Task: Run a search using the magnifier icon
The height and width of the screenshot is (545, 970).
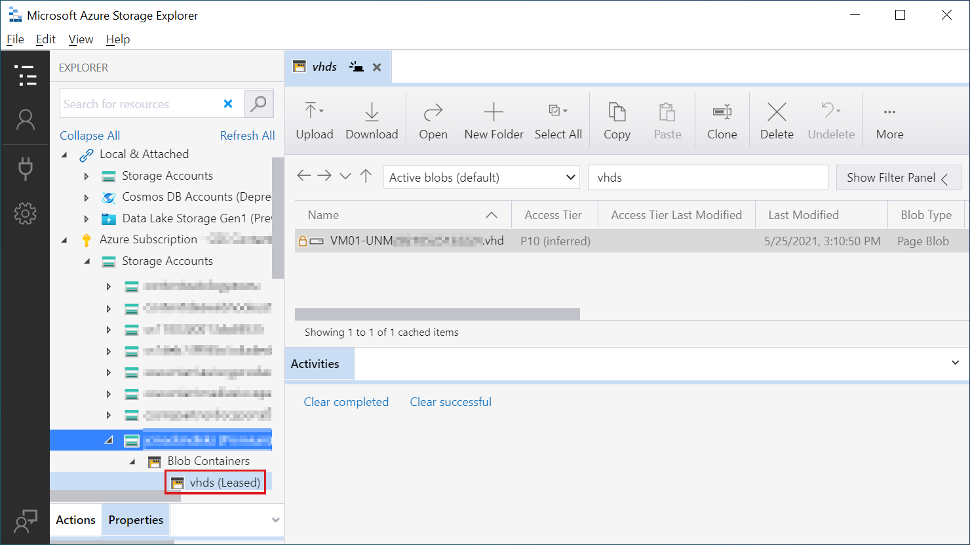Action: point(258,103)
